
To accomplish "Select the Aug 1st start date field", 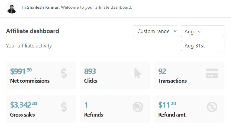I will tap(202, 31).
